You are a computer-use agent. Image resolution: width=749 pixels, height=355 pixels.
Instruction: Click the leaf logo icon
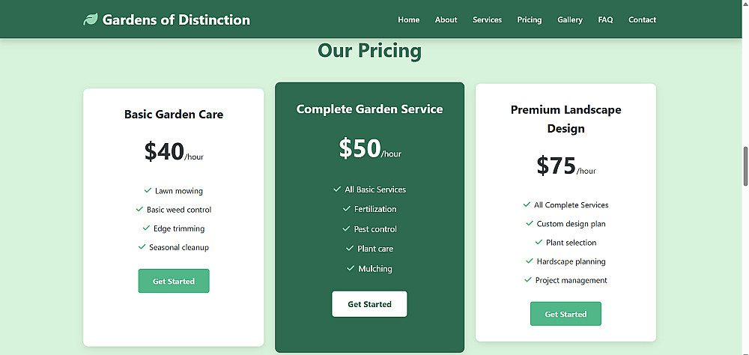[91, 19]
